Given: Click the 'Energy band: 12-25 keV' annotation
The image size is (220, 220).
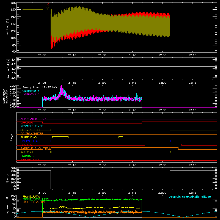Looking at the screenshot, I should click(x=40, y=87).
